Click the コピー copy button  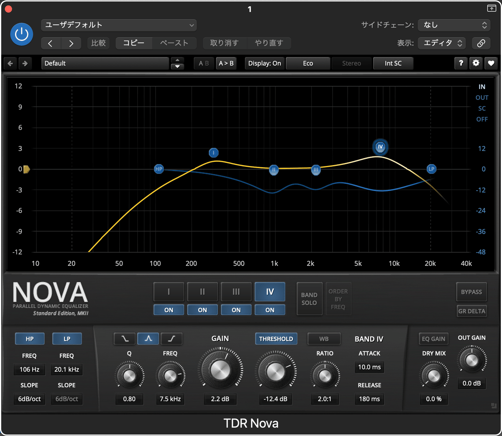tap(134, 43)
